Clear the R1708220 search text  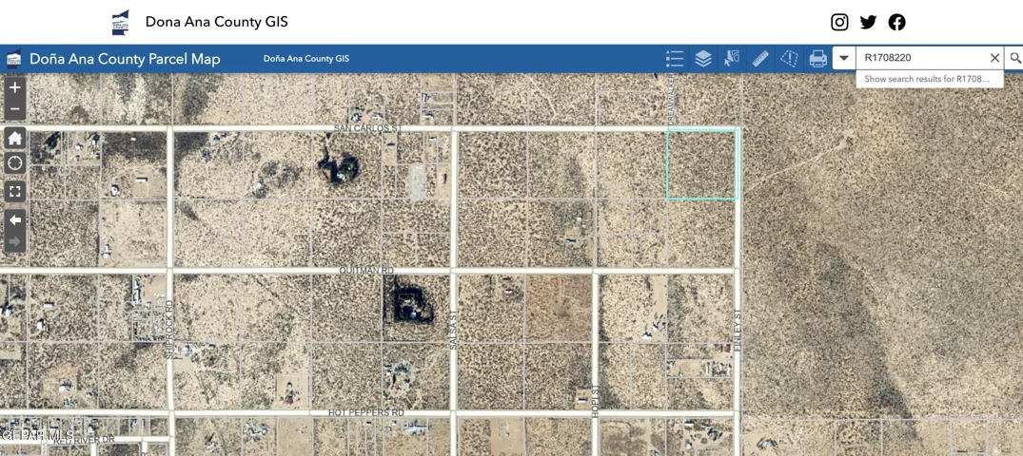pyautogui.click(x=994, y=58)
